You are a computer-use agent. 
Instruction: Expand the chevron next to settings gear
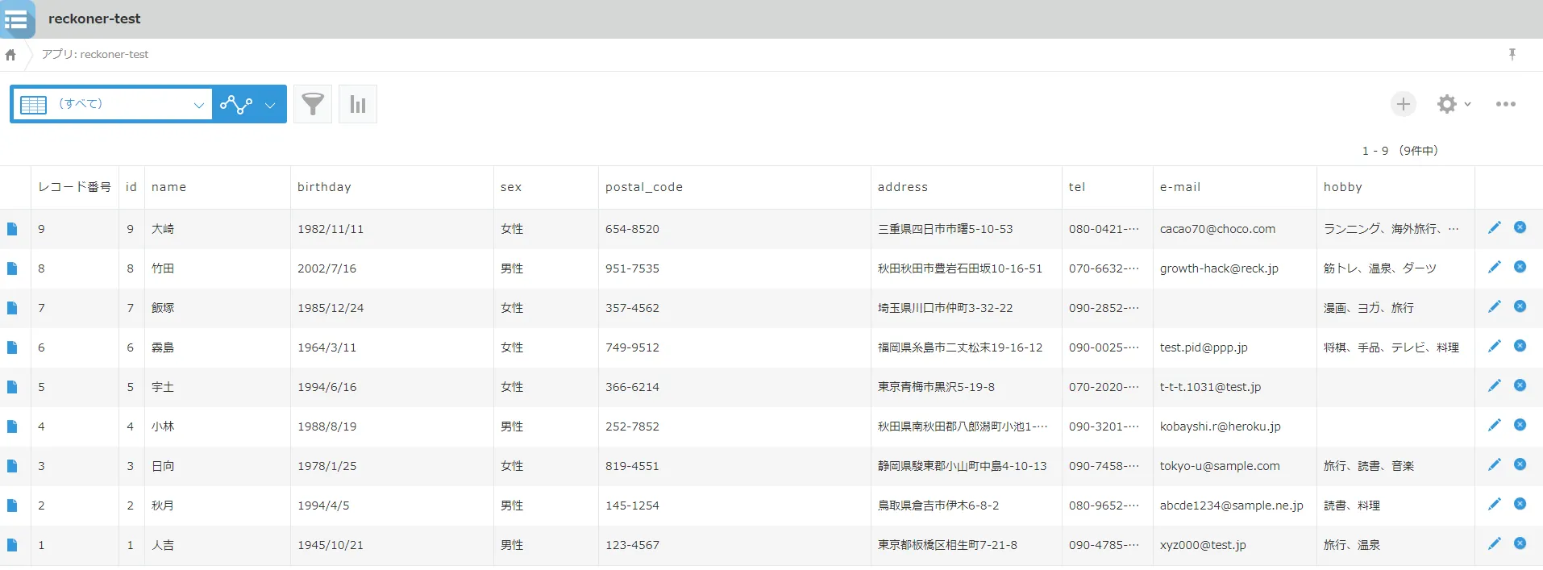(x=1468, y=104)
